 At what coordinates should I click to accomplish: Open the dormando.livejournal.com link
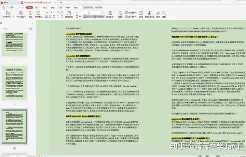(x=217, y=114)
